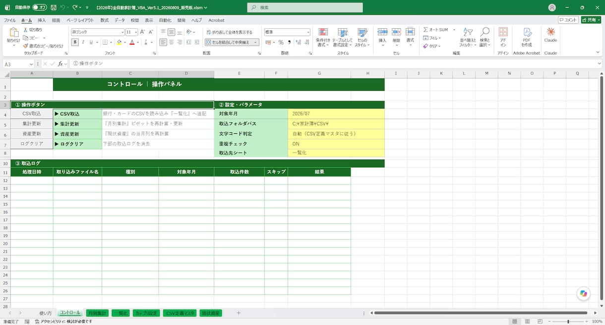Switch to the 現状資産 sheet tab

[x=211, y=313]
